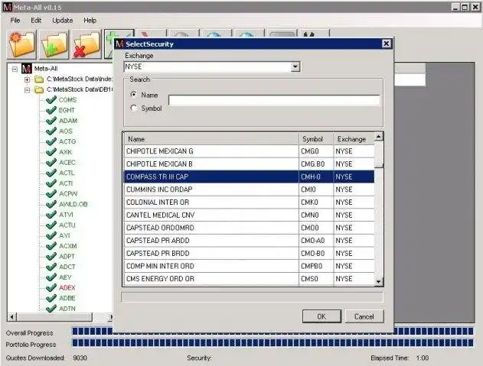Click the checkmark icon beside ADPT
The image size is (483, 366).
pyautogui.click(x=51, y=257)
